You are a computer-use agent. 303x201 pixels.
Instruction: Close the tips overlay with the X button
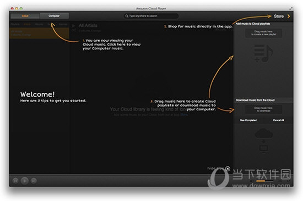(228, 169)
